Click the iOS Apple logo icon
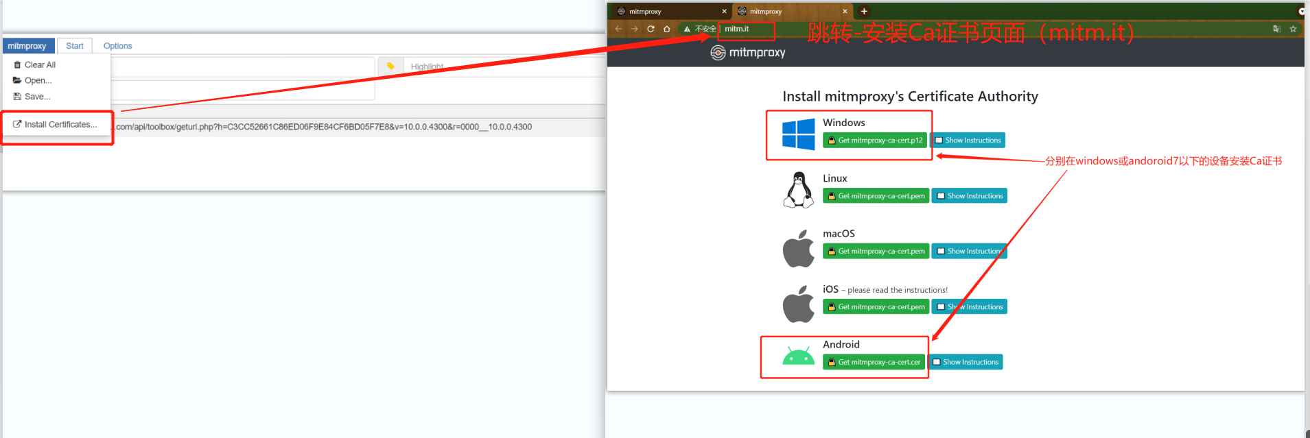 (799, 304)
